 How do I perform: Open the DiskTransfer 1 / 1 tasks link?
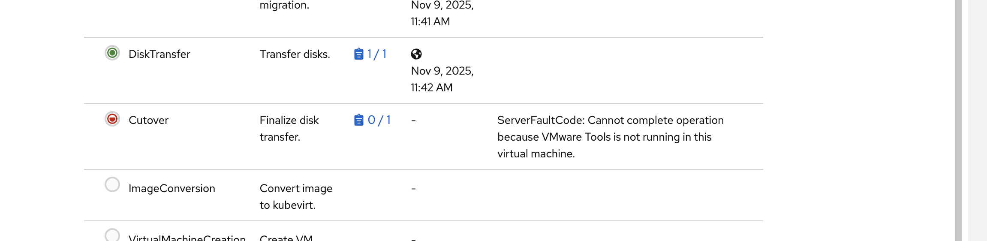(x=377, y=54)
